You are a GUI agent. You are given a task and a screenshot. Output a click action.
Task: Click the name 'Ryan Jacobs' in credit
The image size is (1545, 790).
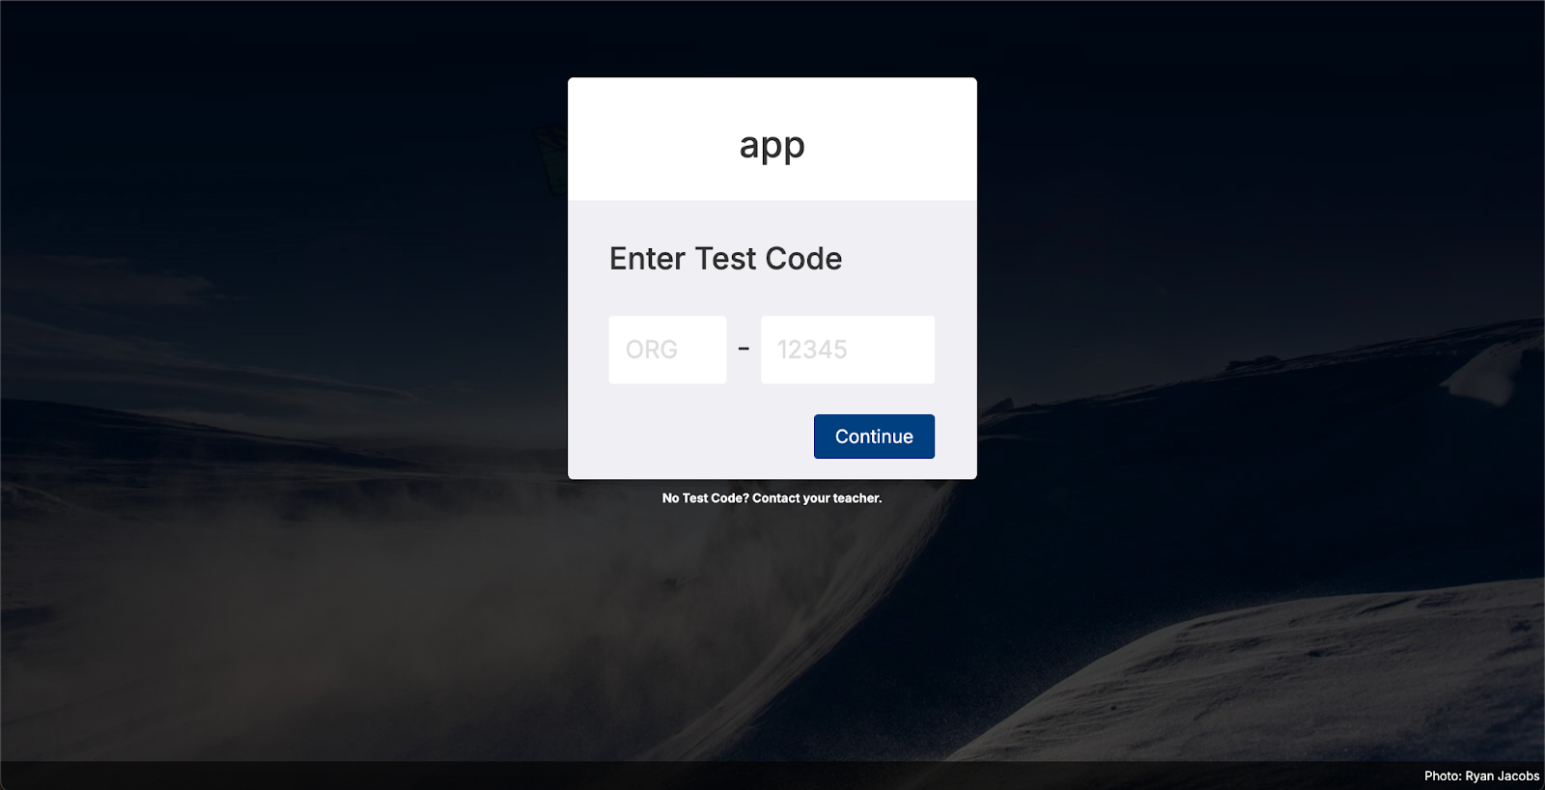(x=1503, y=776)
